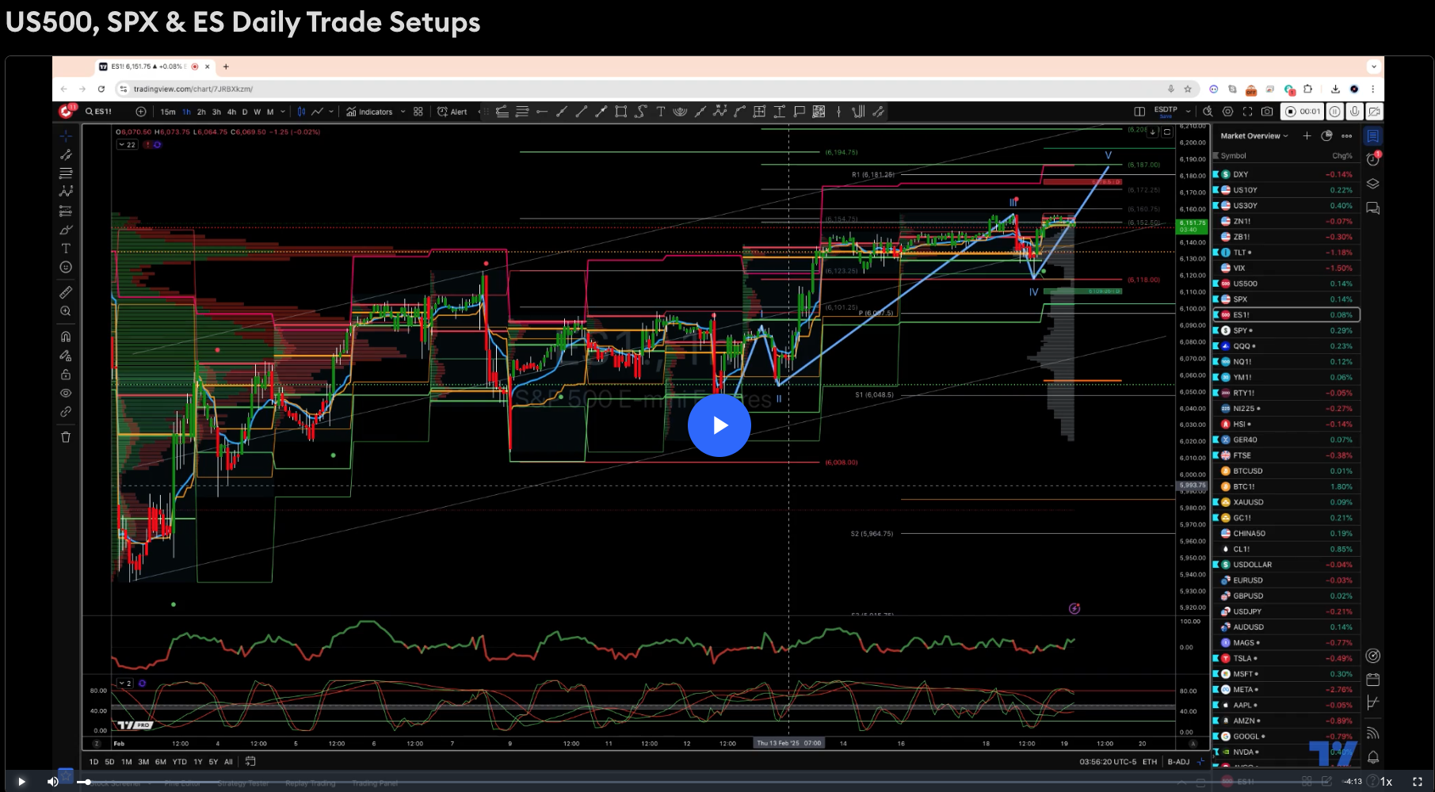
Task: Select the ruler measure tool
Action: click(x=66, y=292)
